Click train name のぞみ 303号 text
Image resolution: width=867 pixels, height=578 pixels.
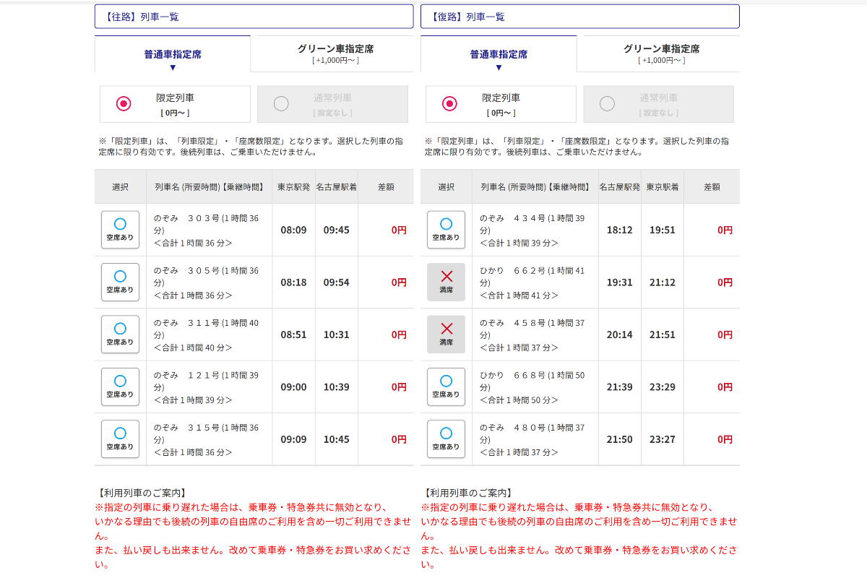pyautogui.click(x=186, y=218)
